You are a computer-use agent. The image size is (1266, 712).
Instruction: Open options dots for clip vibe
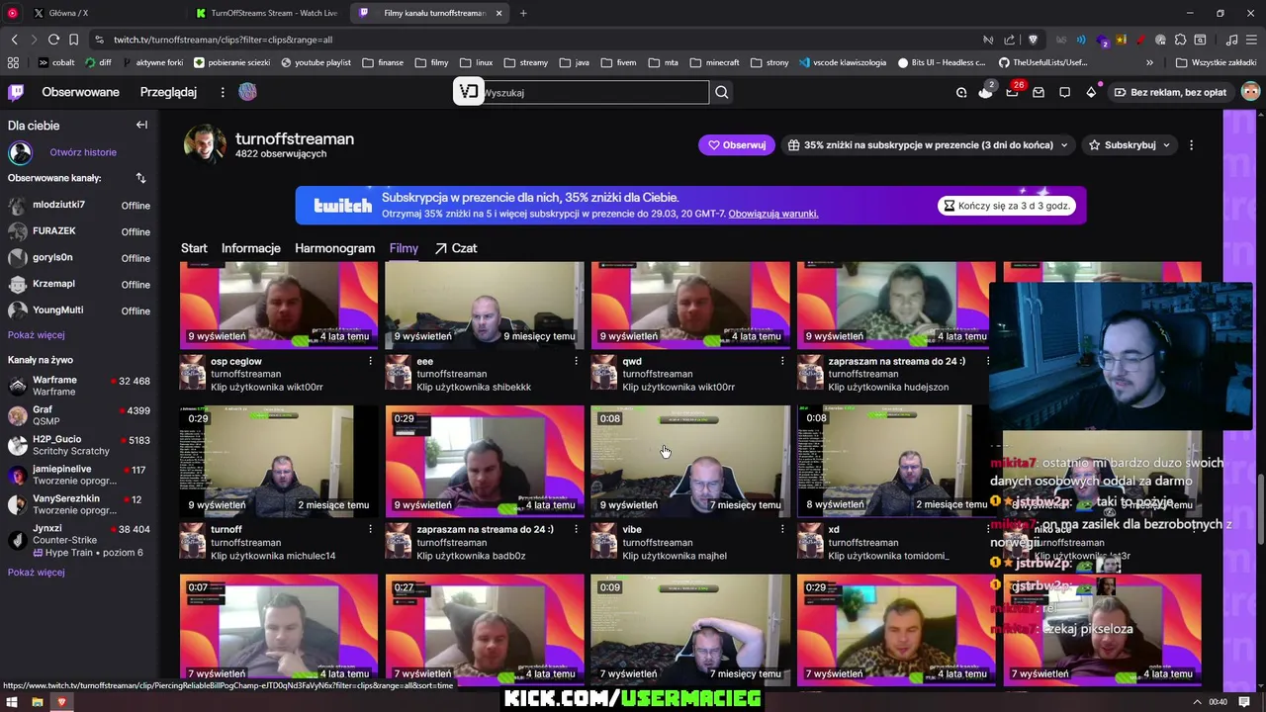(781, 529)
